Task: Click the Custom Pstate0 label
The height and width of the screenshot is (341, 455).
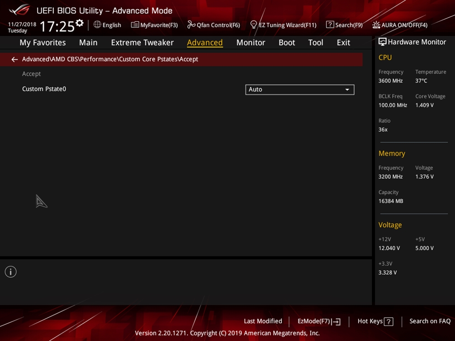Action: point(44,89)
